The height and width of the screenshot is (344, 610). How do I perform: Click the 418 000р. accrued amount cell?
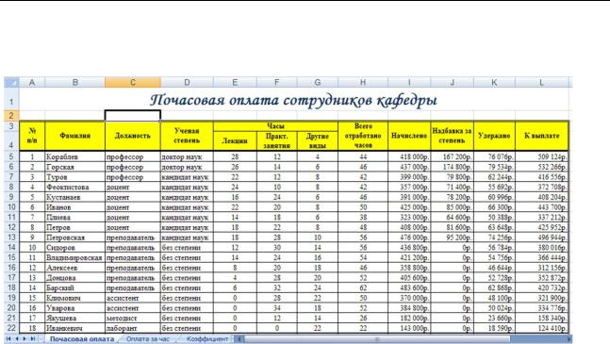(409, 156)
